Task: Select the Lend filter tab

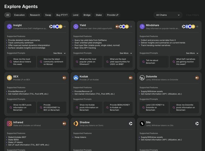Action: [x=76, y=15]
